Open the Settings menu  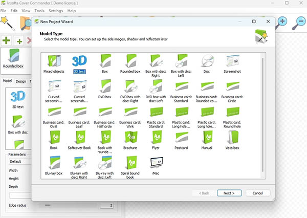(x=56, y=11)
